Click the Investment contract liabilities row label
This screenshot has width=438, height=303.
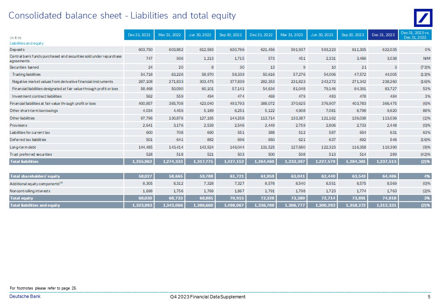37,96
